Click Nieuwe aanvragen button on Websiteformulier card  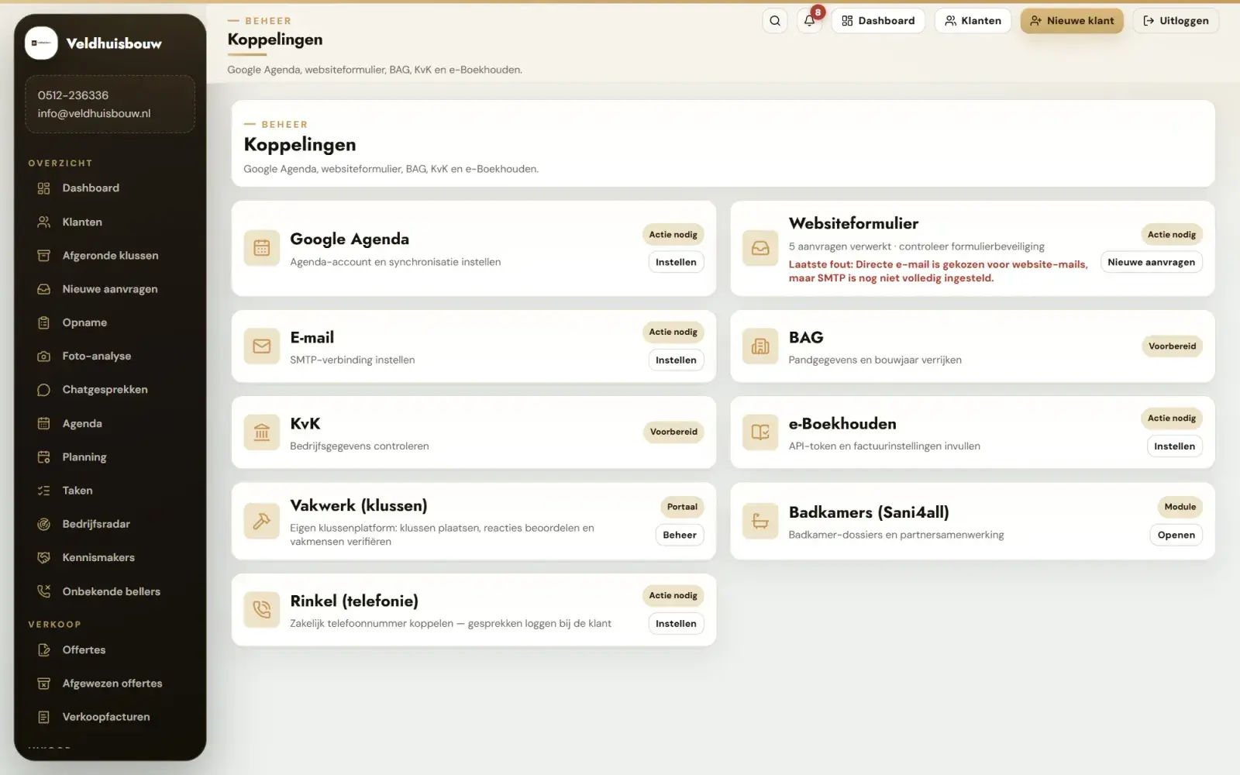click(x=1151, y=263)
